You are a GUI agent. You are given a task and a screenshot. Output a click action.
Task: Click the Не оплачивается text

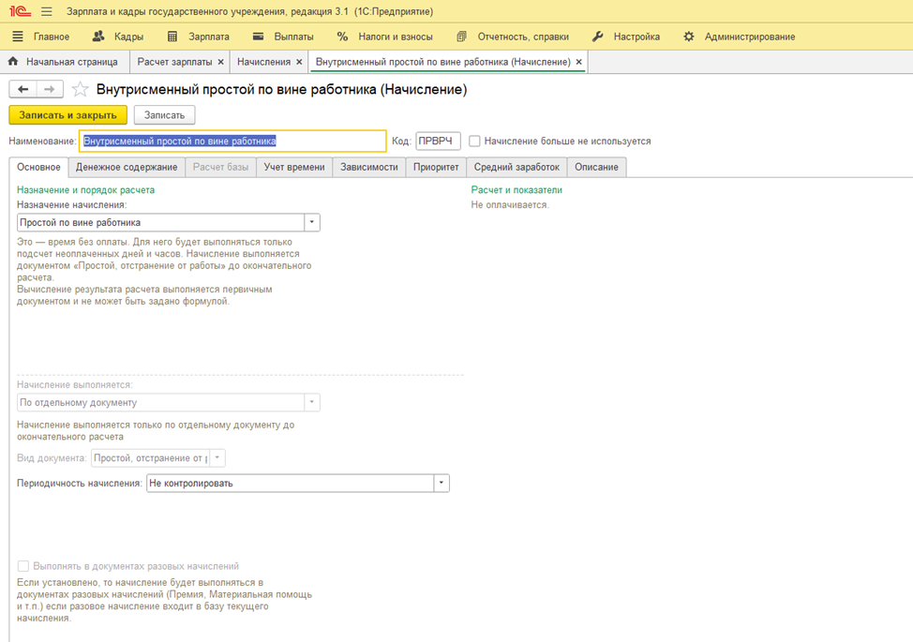pos(510,205)
